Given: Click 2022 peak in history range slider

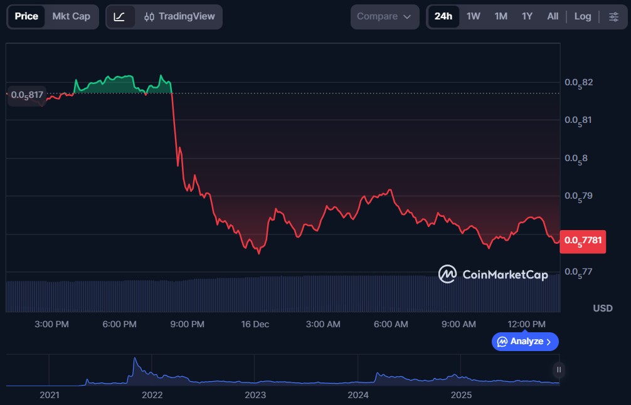Looking at the screenshot, I should click(134, 364).
